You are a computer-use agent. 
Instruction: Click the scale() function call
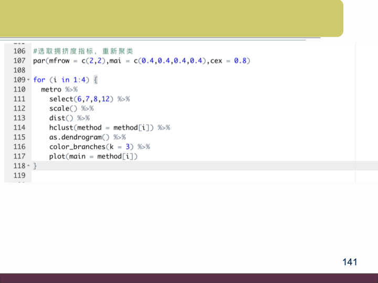[63, 108]
